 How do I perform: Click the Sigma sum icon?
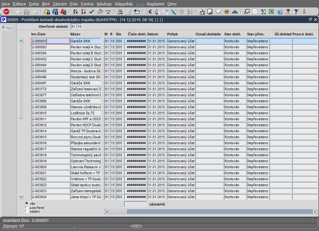pos(263,12)
